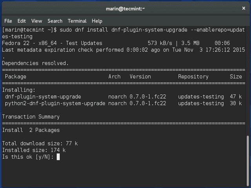Open the Help menu

[x=97, y=21]
